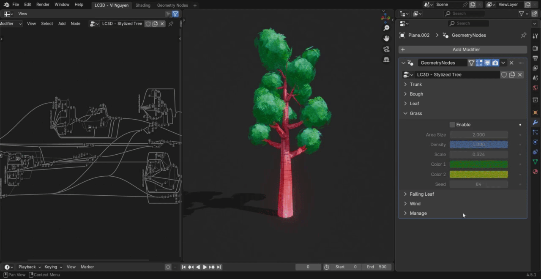Screen dimensions: 541x279
Task: Toggle fake user shield in node editor header
Action: [x=148, y=24]
